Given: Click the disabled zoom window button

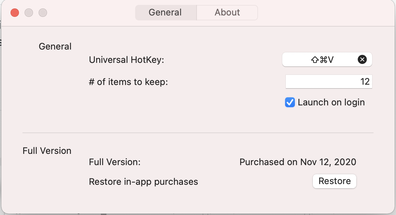Looking at the screenshot, I should [43, 13].
